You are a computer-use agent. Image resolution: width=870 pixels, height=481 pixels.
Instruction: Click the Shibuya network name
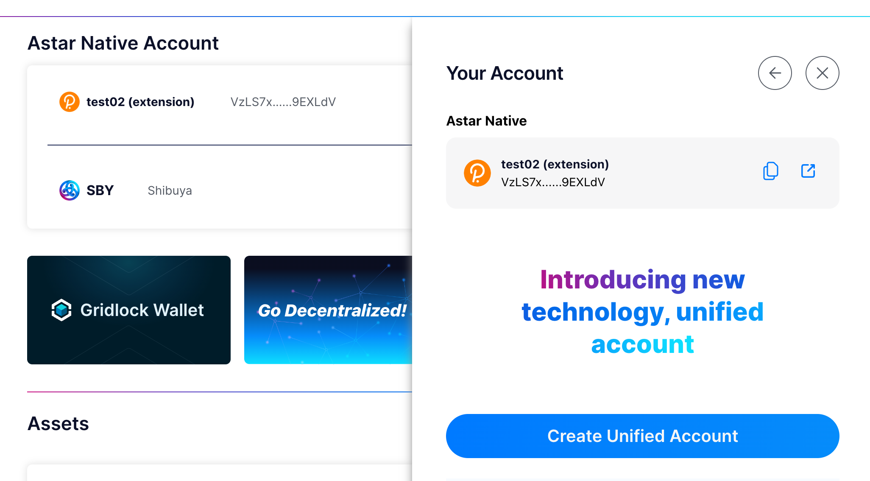coord(170,191)
